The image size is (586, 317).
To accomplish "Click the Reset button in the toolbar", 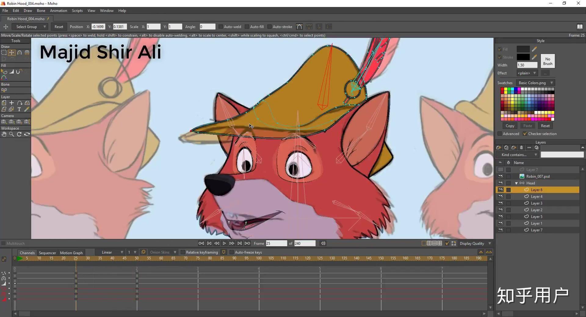I will 59,27.
